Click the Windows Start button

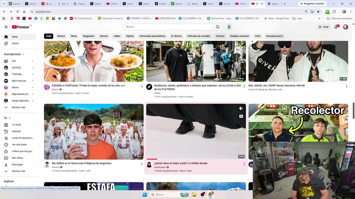pos(144,195)
